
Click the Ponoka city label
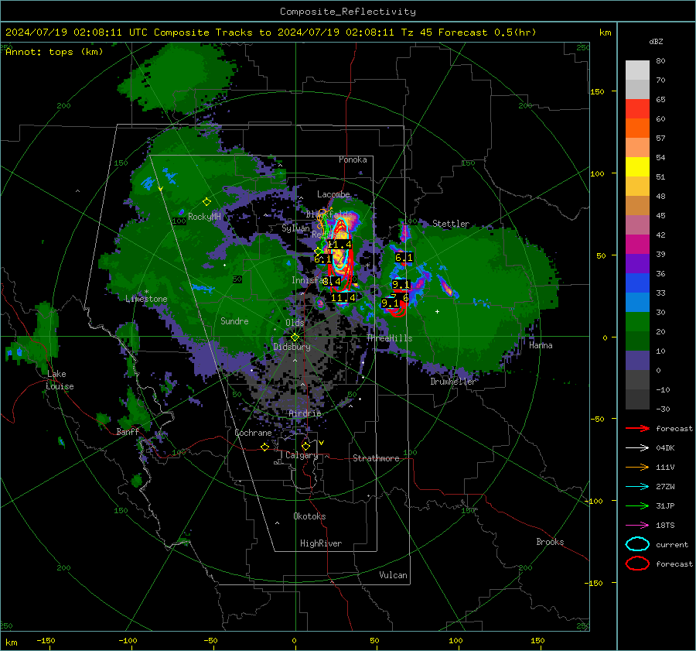pyautogui.click(x=353, y=159)
